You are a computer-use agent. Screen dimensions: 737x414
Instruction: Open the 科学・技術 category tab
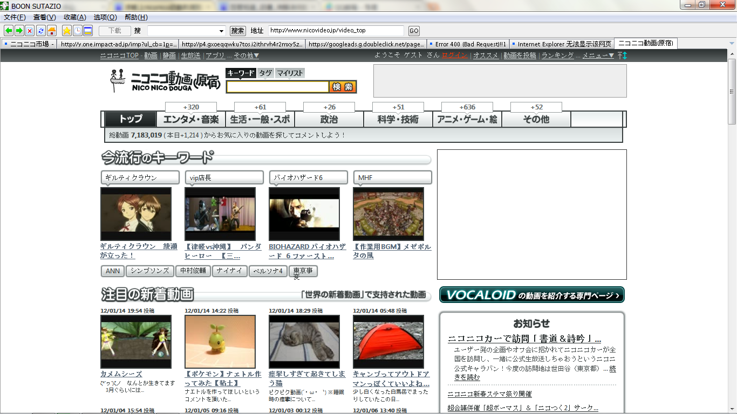[x=398, y=119]
